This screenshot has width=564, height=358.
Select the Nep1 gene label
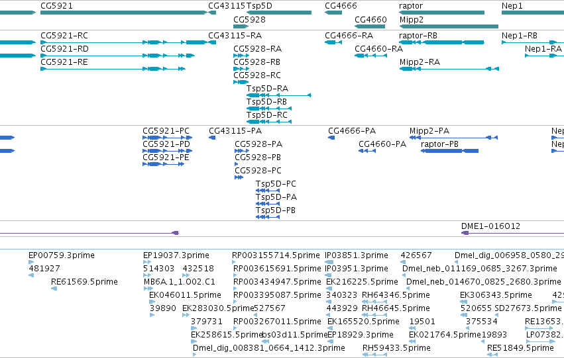[x=512, y=6]
